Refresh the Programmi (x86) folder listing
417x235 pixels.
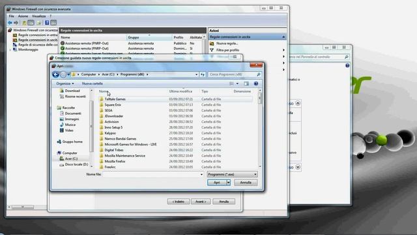click(x=203, y=74)
